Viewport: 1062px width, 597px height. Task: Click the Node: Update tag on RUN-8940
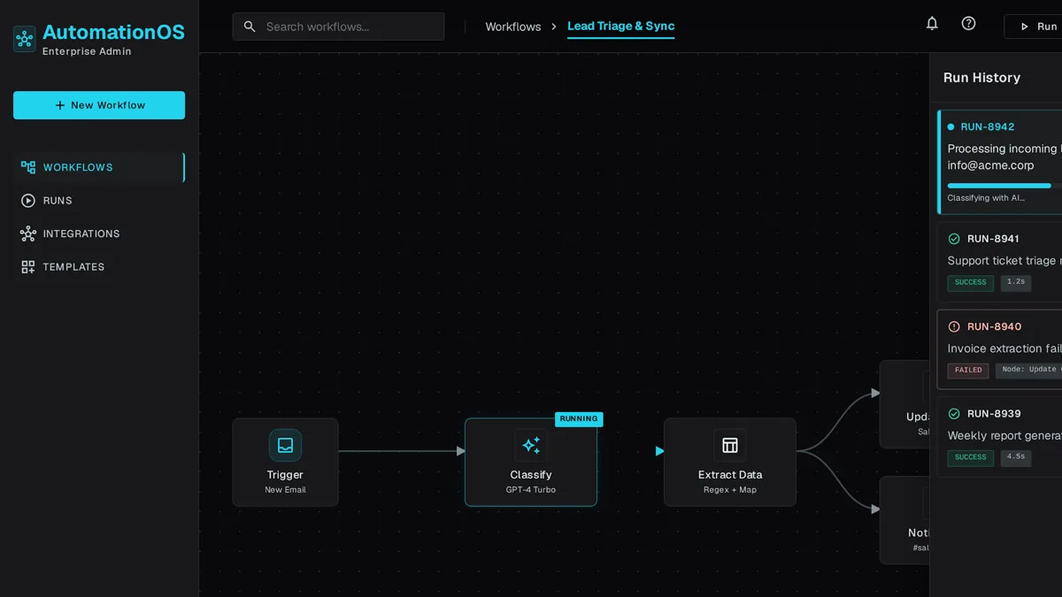click(1029, 371)
